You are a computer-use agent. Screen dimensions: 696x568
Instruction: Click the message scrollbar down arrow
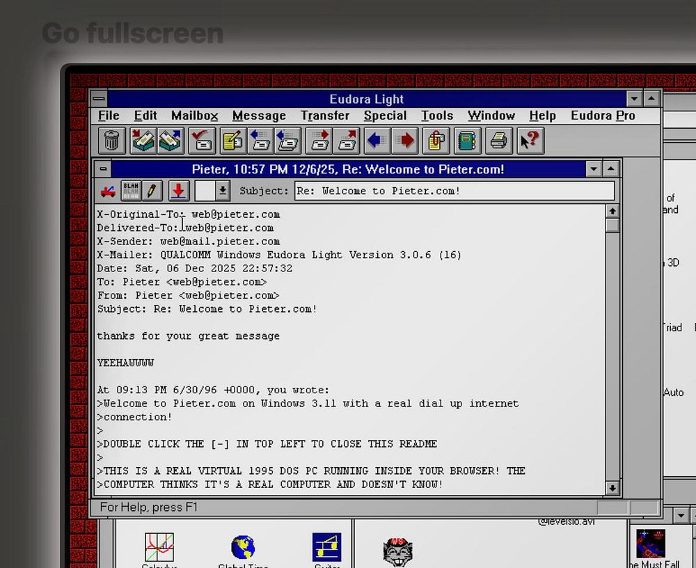click(612, 488)
